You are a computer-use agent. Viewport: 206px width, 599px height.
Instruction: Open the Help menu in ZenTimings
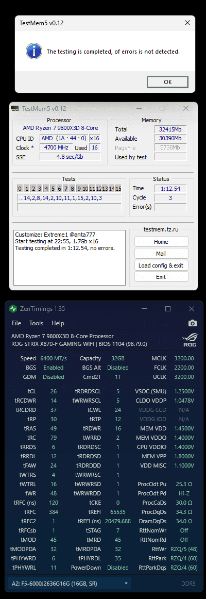pyautogui.click(x=58, y=323)
